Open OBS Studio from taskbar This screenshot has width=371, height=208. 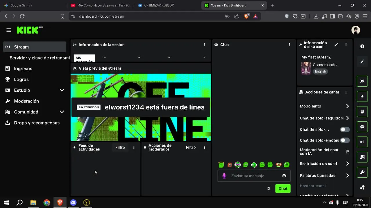pyautogui.click(x=86, y=203)
